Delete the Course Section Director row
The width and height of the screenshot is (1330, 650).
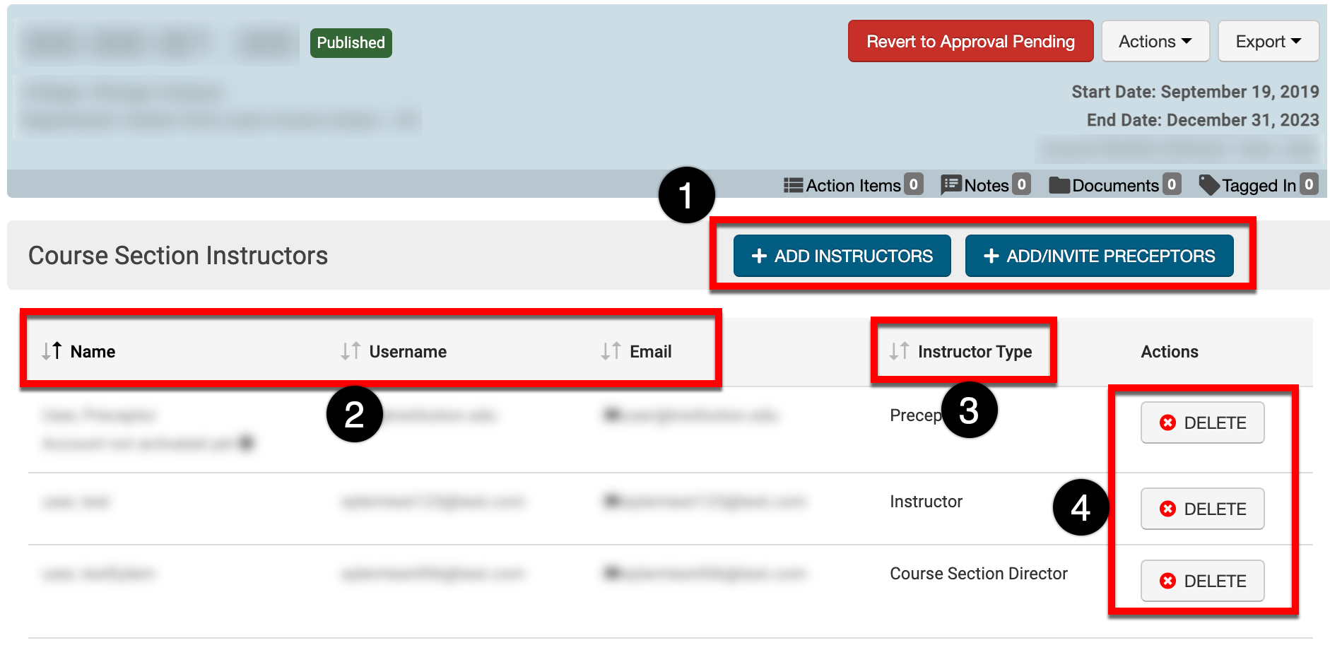(x=1202, y=581)
